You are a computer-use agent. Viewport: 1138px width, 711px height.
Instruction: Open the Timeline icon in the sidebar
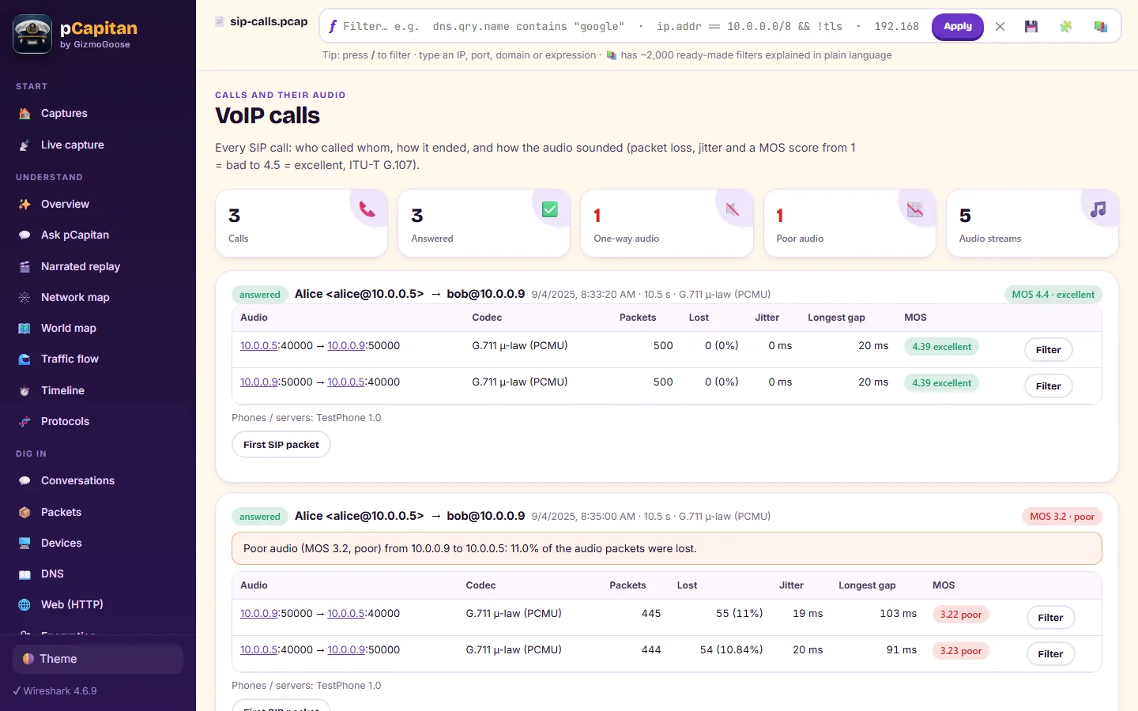pos(24,390)
